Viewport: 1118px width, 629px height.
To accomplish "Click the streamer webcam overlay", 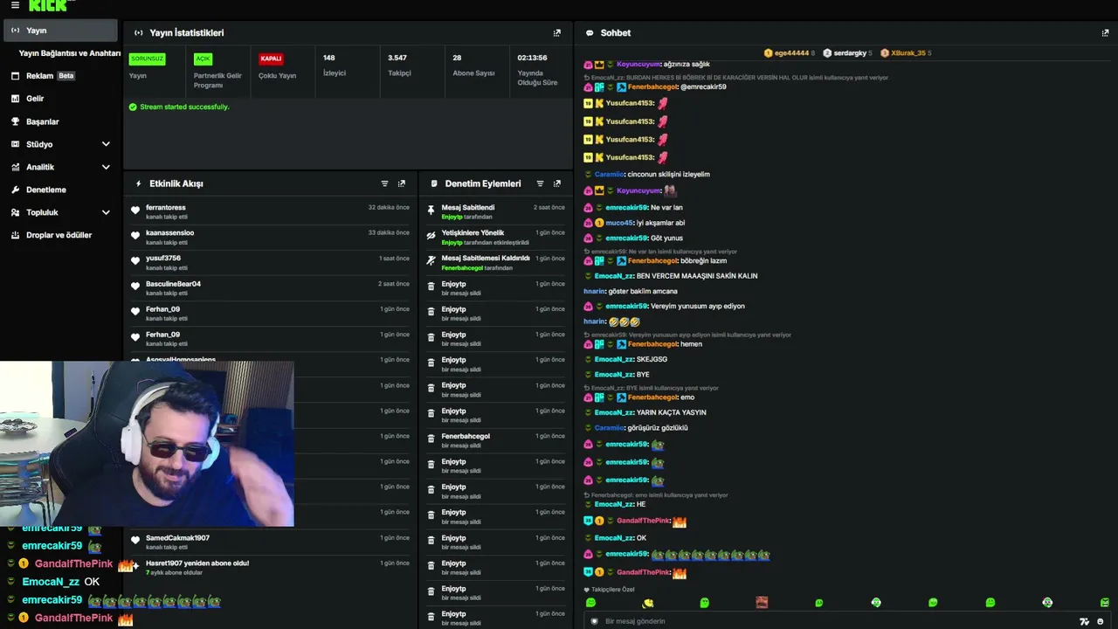I will tap(147, 444).
